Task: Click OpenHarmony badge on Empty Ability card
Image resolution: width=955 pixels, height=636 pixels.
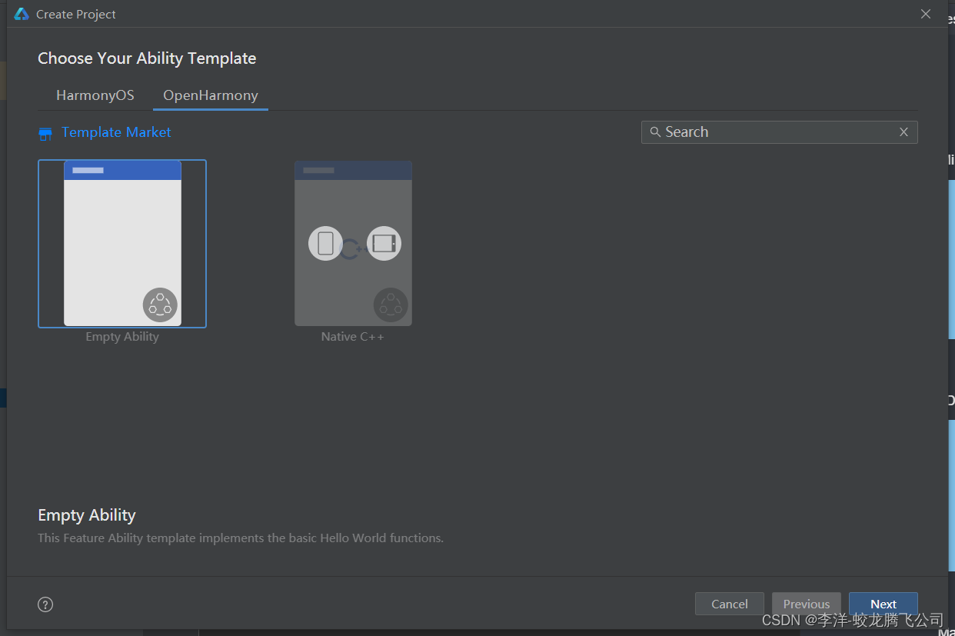Action: point(160,305)
